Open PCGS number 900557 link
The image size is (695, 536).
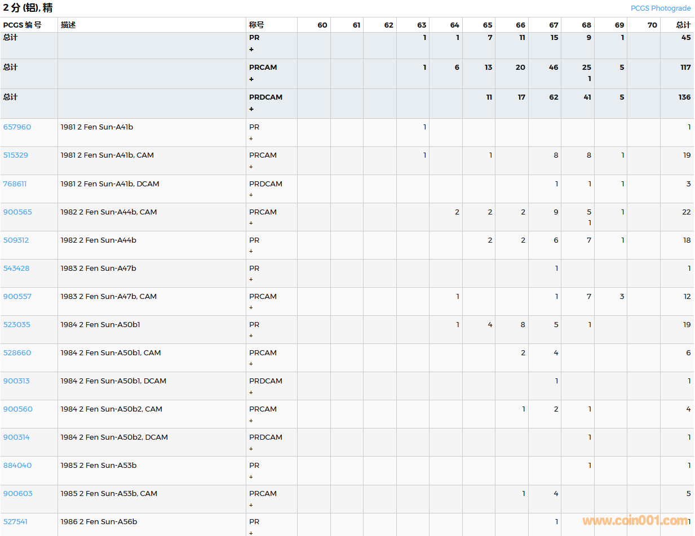tap(17, 297)
